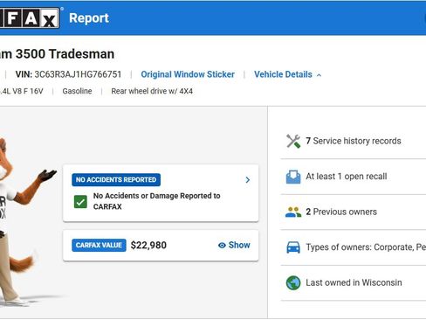The width and height of the screenshot is (426, 320).
Task: Click the VIN number 3C63R3AJ1HG766751
Action: pyautogui.click(x=78, y=74)
